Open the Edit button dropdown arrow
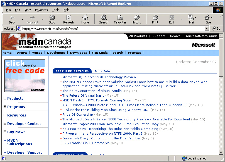 (182, 19)
